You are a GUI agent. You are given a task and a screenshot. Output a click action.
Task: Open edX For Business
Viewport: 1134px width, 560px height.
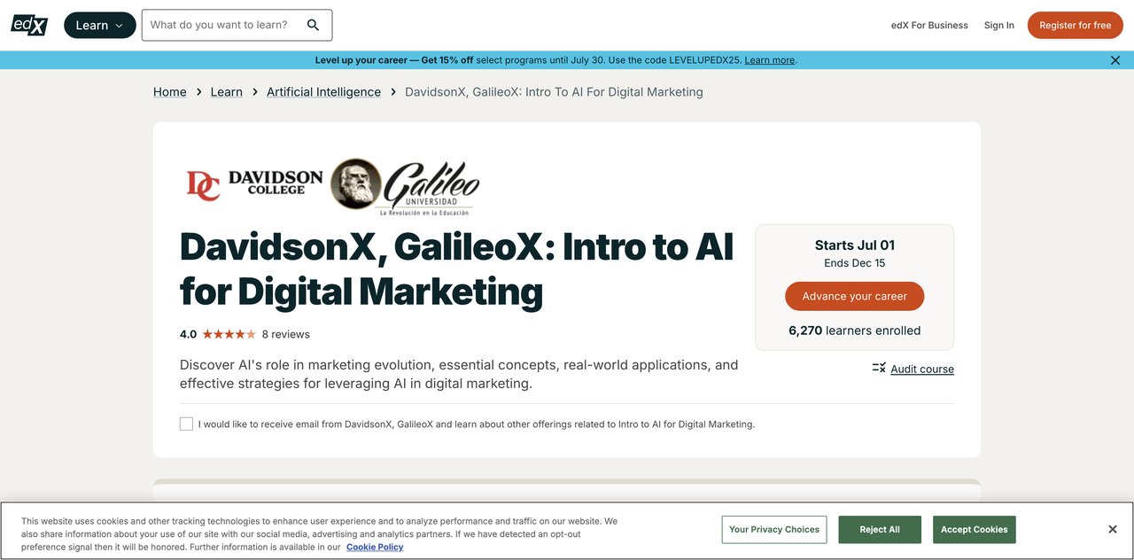coord(929,26)
